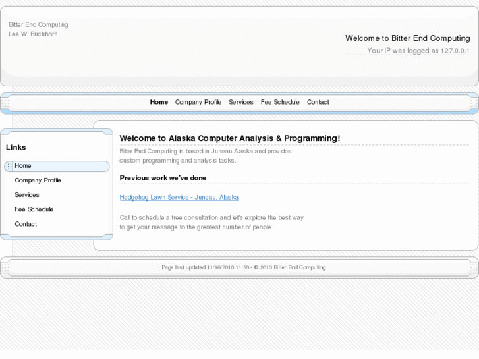Go to Company Profile in the top navigation
This screenshot has width=479, height=359.
[x=198, y=102]
